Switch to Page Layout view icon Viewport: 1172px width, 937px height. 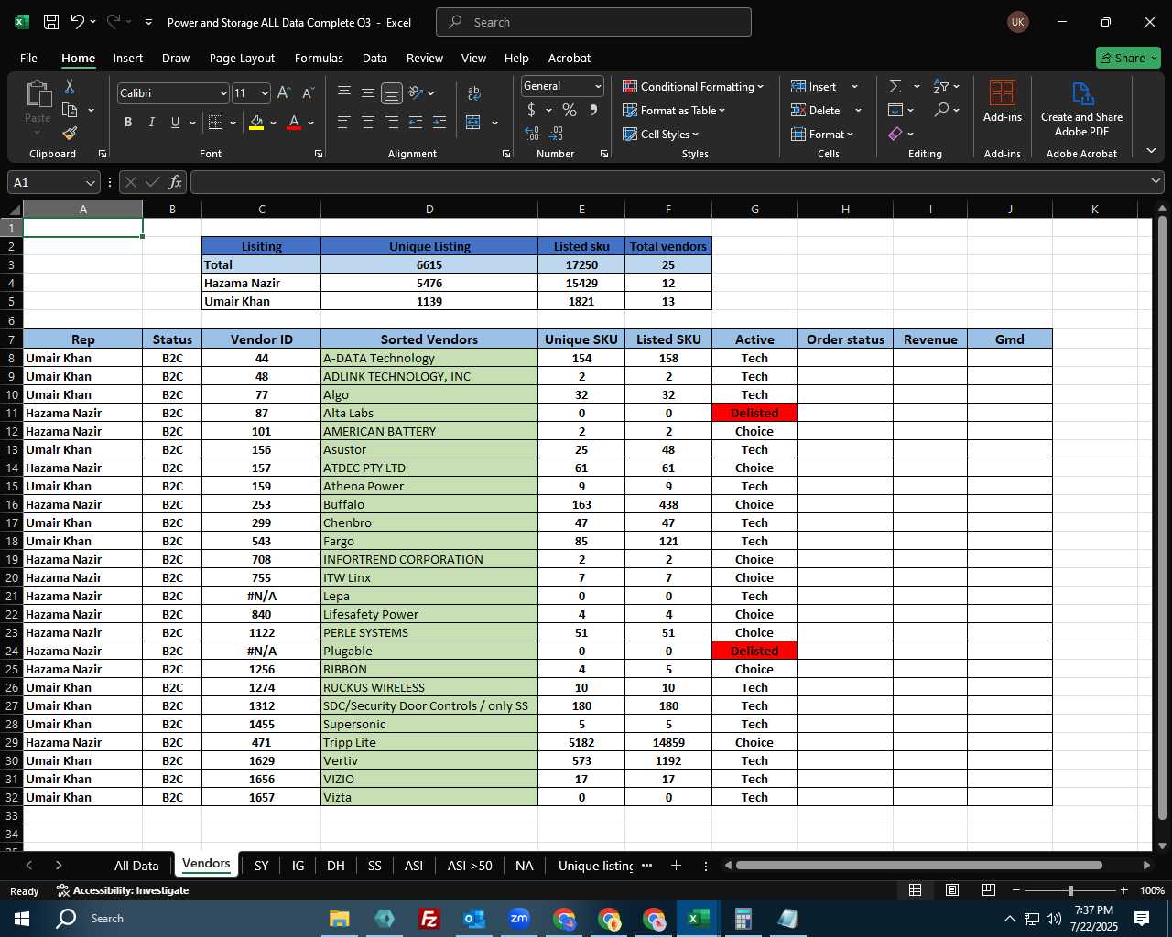952,890
